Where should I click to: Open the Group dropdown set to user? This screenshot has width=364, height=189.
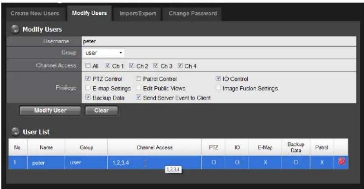click(x=103, y=53)
